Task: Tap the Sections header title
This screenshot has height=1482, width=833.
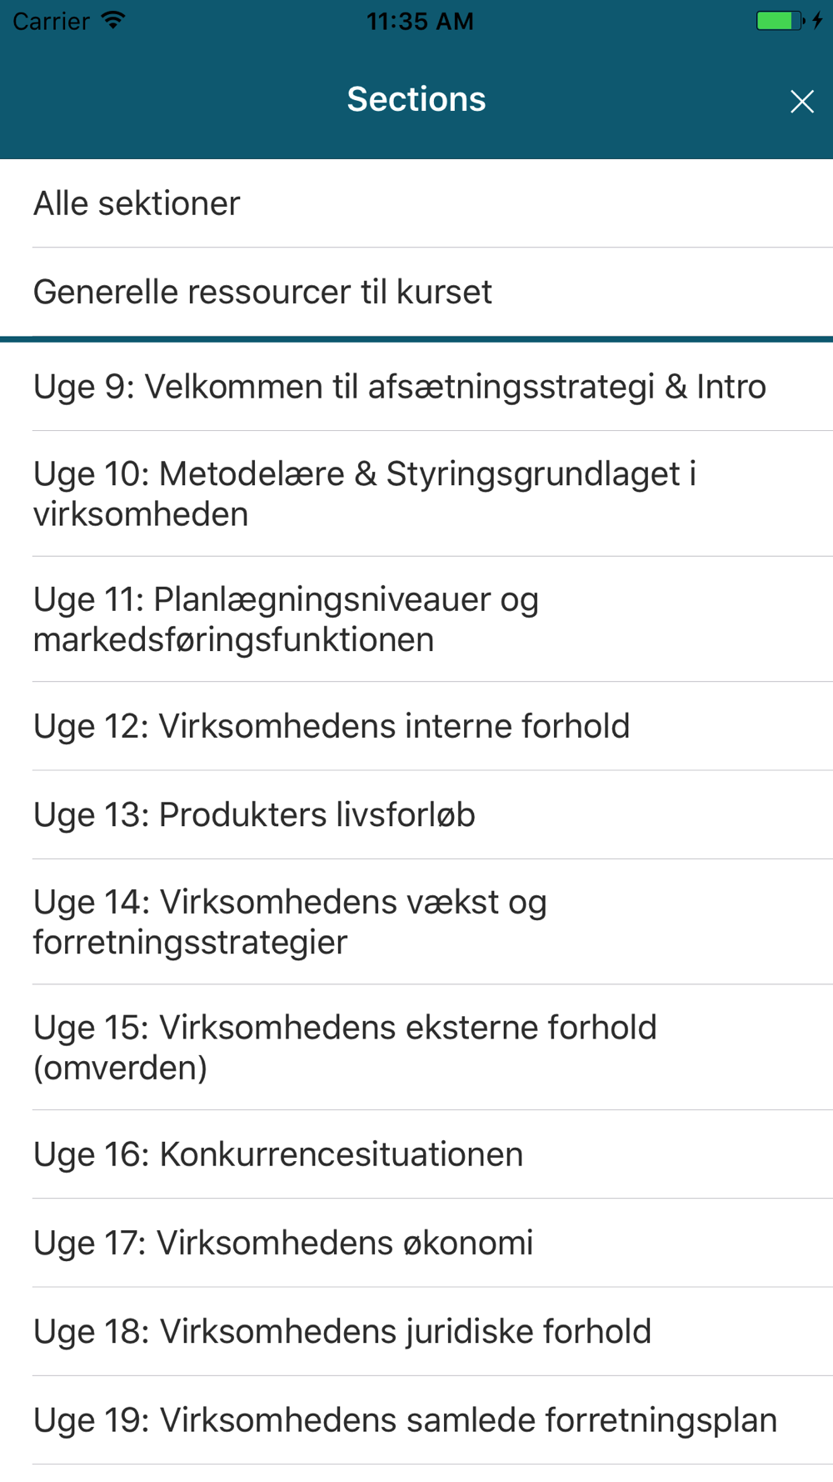Action: pyautogui.click(x=416, y=99)
